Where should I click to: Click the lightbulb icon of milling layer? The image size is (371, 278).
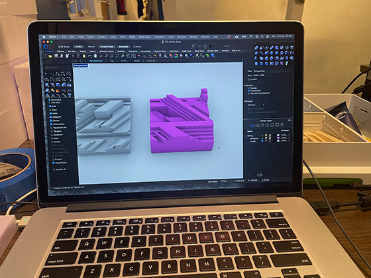tap(266, 136)
